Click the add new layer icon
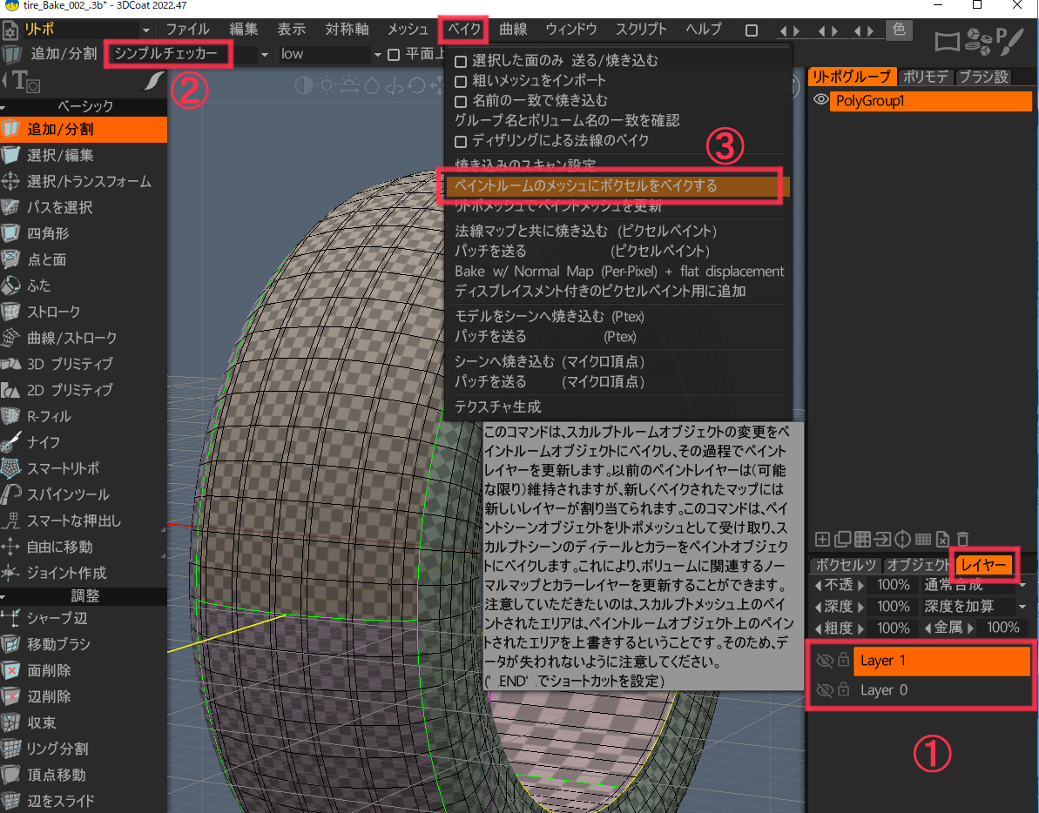1039x813 pixels. point(822,539)
